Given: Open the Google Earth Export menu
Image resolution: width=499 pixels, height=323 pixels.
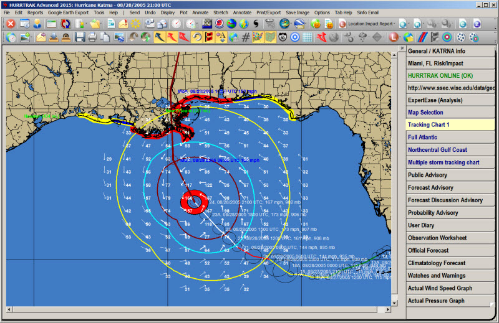Looking at the screenshot, I should (69, 12).
